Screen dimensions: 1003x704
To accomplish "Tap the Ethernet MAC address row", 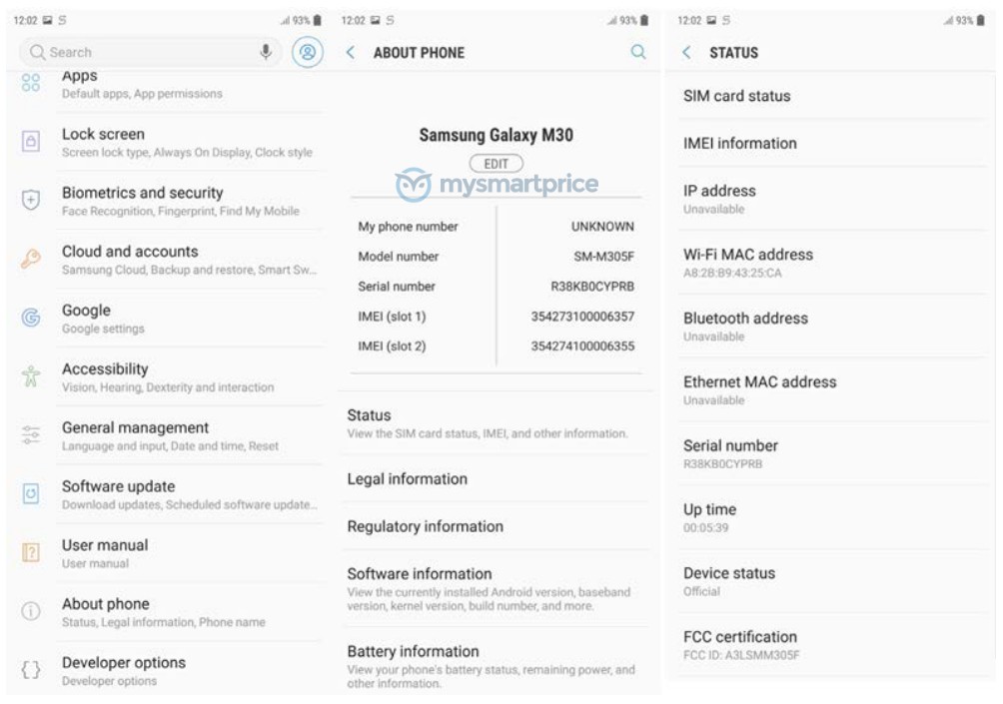I will (831, 390).
